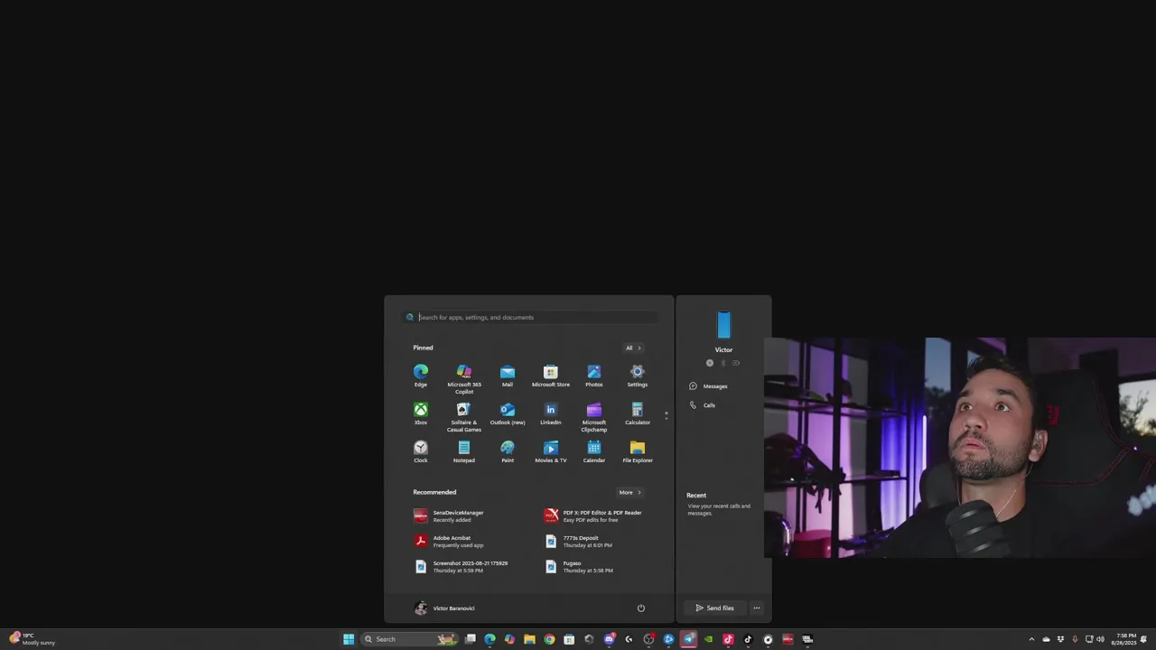Image resolution: width=1156 pixels, height=650 pixels.
Task: Click the power button icon
Action: (641, 608)
